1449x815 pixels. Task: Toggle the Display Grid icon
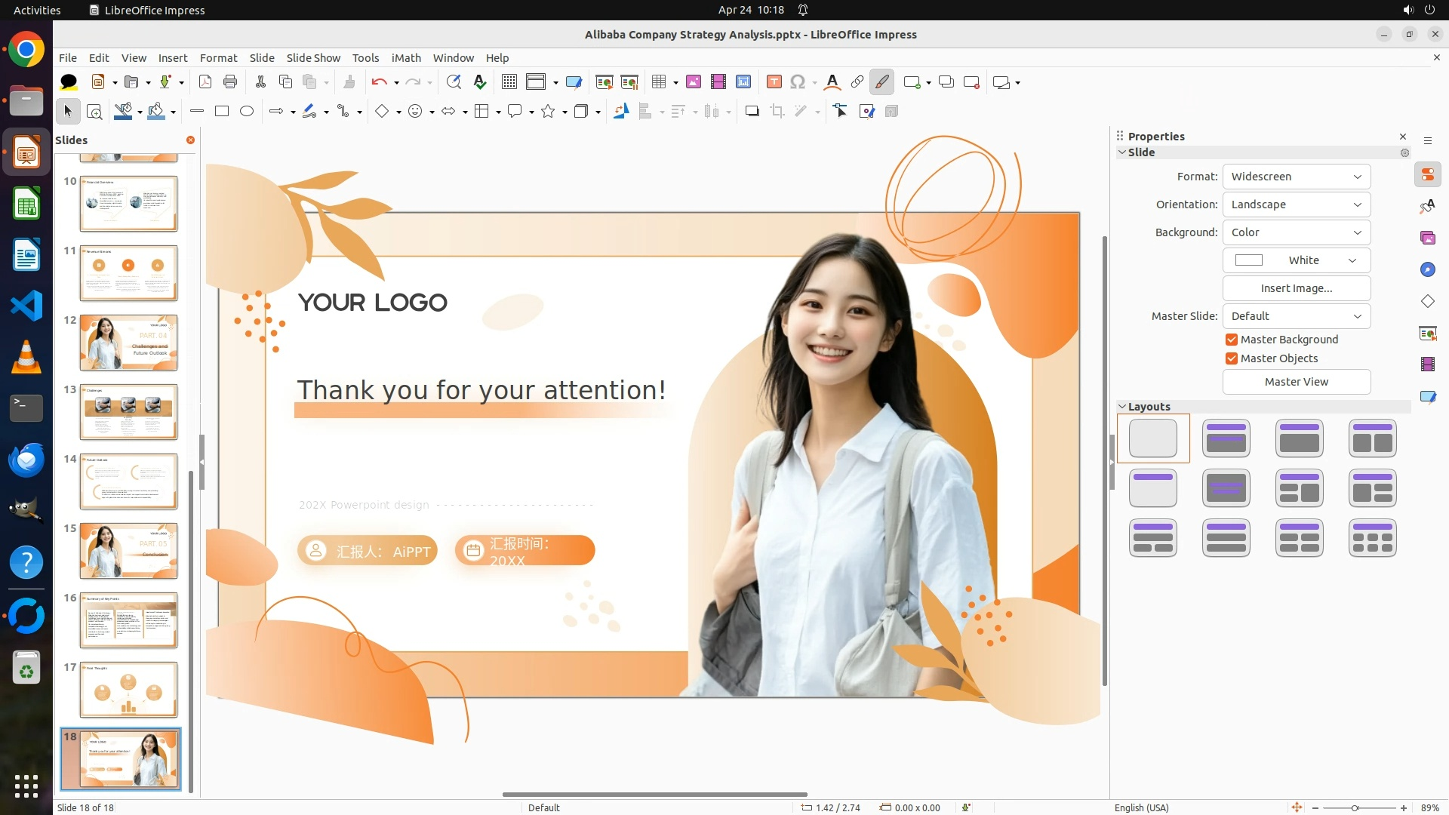[509, 82]
